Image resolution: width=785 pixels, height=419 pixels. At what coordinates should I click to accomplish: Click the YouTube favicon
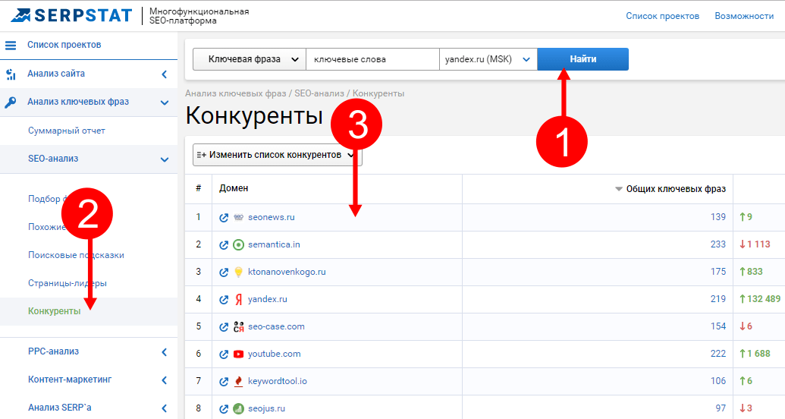click(239, 354)
